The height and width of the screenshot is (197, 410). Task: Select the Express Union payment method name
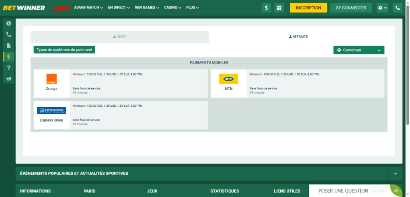[52, 120]
